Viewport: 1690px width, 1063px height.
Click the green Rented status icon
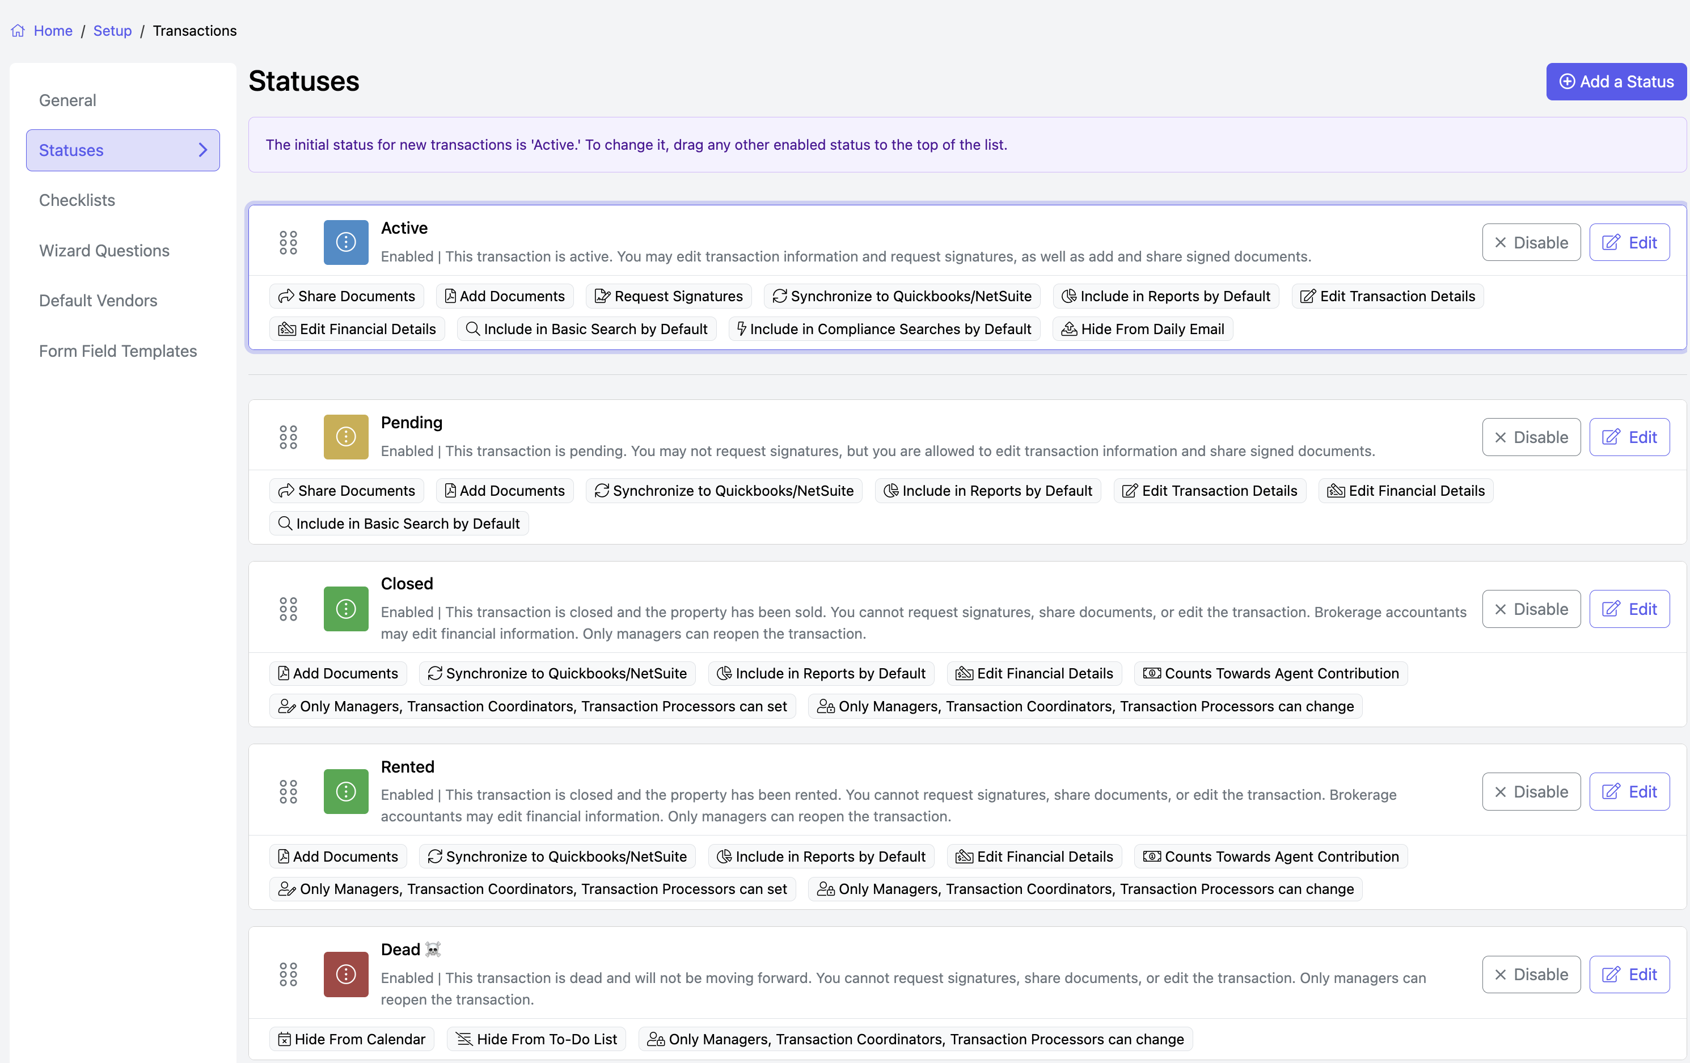pyautogui.click(x=345, y=791)
